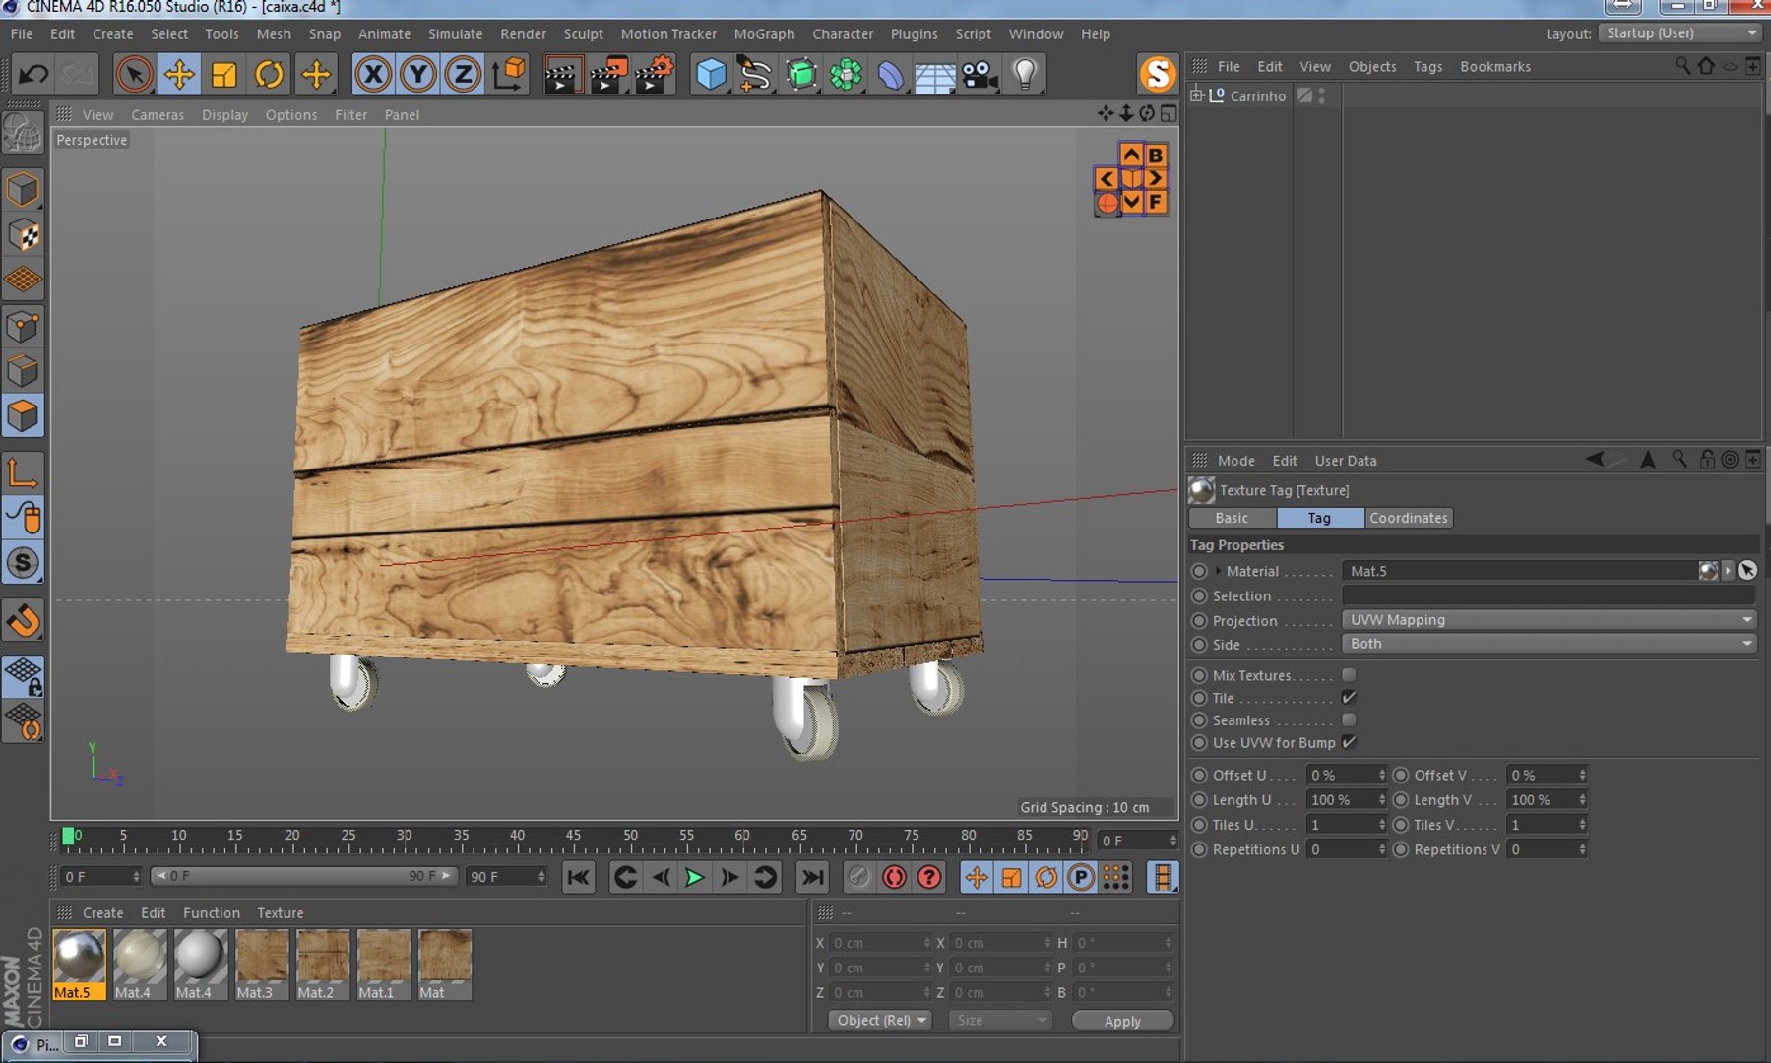This screenshot has height=1063, width=1771.
Task: Open the Projection UVW Mapping dropdown
Action: coord(1549,620)
